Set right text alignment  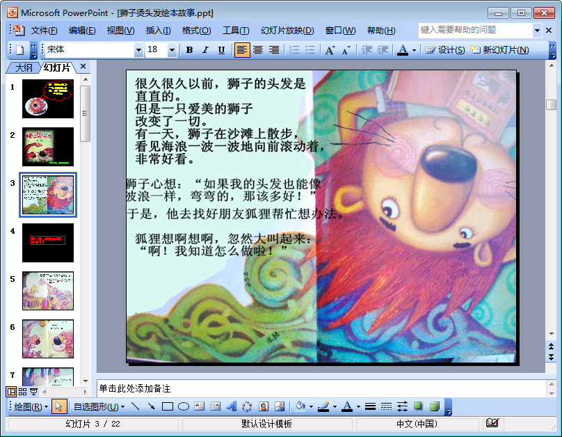[274, 50]
